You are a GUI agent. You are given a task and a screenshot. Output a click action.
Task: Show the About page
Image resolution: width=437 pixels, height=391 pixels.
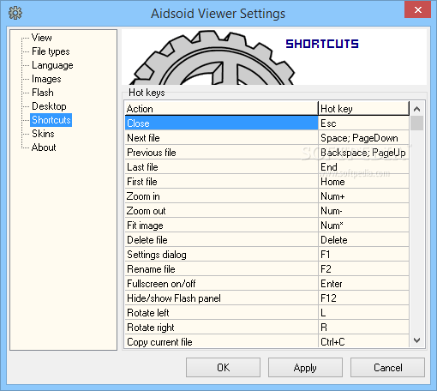[44, 147]
